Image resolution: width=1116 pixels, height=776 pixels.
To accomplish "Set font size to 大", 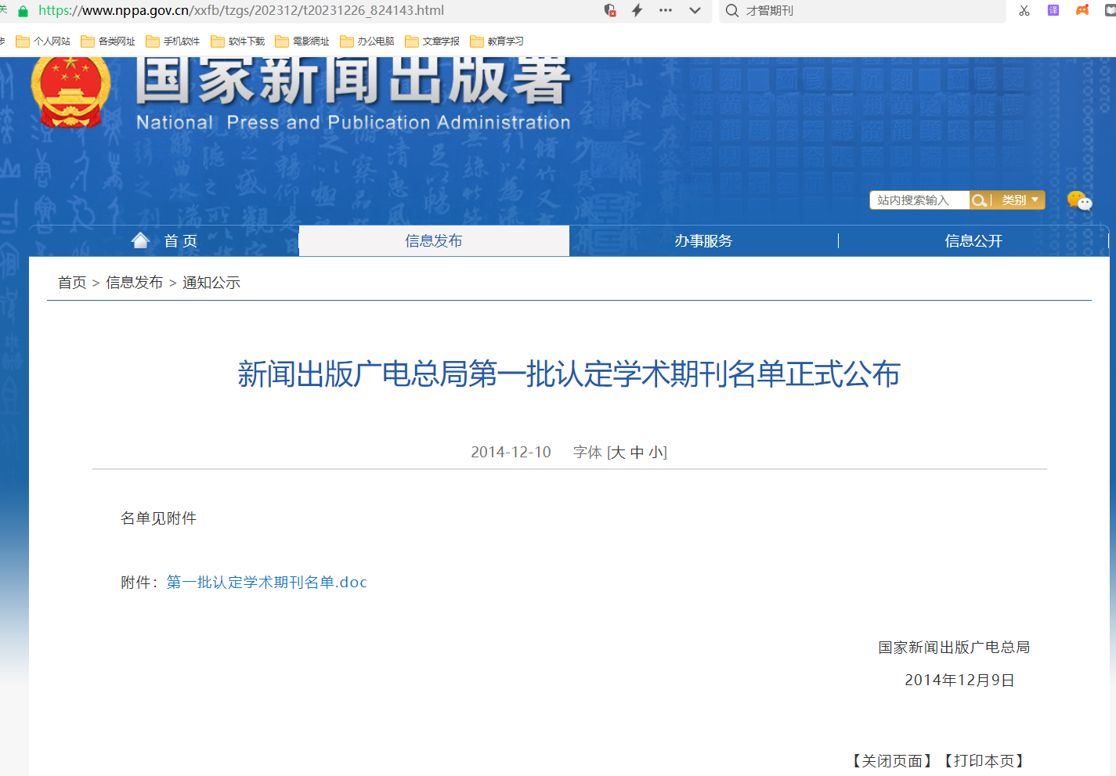I will point(617,453).
